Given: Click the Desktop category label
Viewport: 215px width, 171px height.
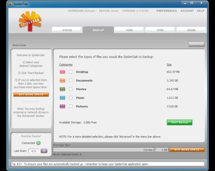Looking at the screenshot, I should click(x=82, y=72).
